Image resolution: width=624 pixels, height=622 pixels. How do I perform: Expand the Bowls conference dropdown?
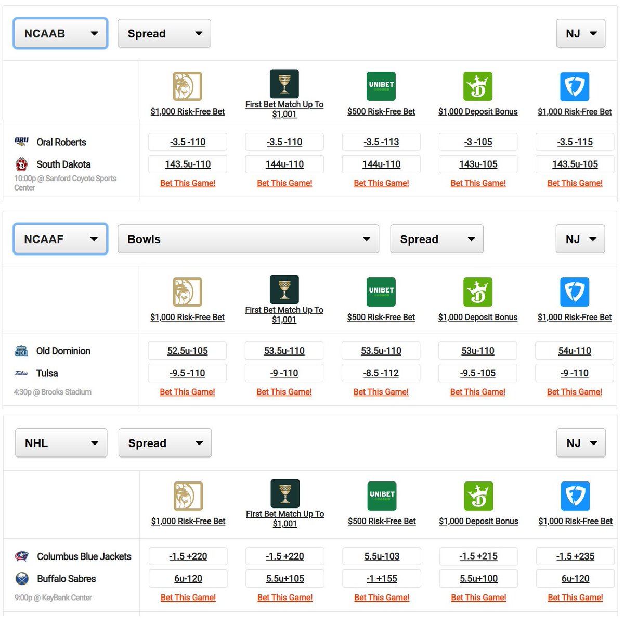249,239
